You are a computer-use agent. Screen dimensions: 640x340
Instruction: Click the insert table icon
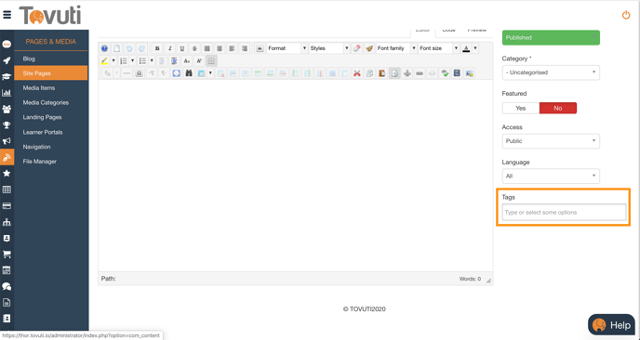pyautogui.click(x=201, y=73)
